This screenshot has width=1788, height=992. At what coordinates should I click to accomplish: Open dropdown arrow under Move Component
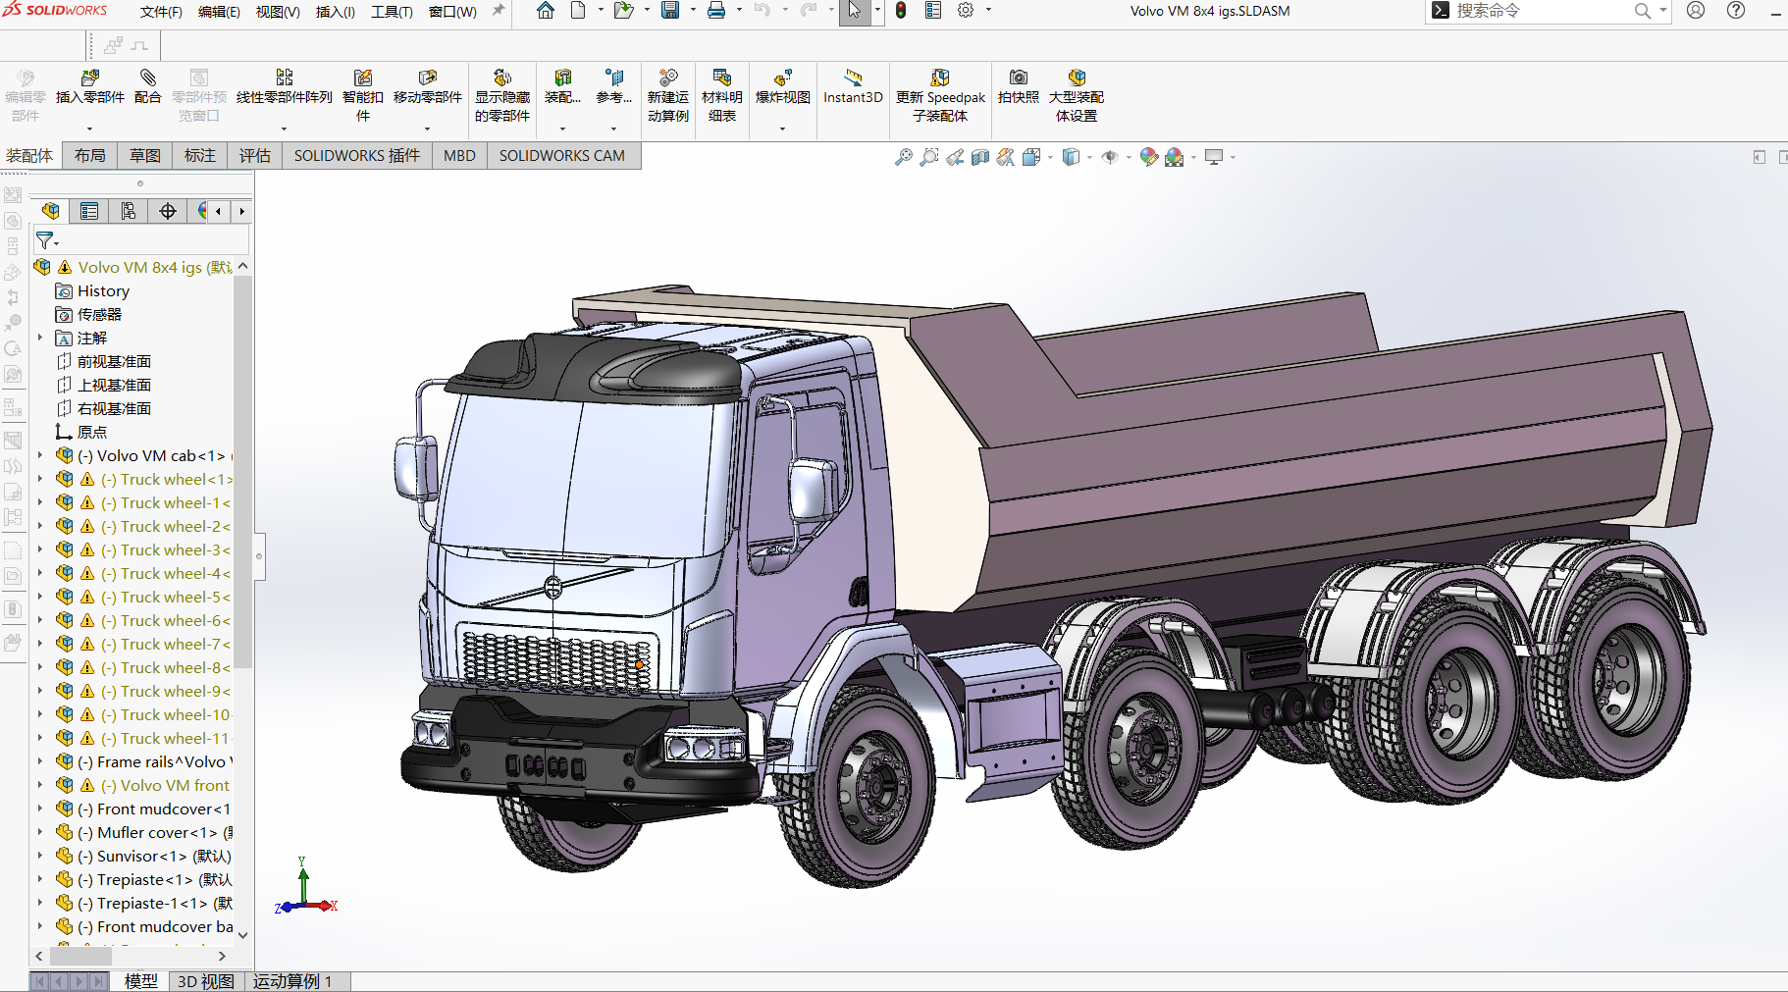pyautogui.click(x=427, y=129)
